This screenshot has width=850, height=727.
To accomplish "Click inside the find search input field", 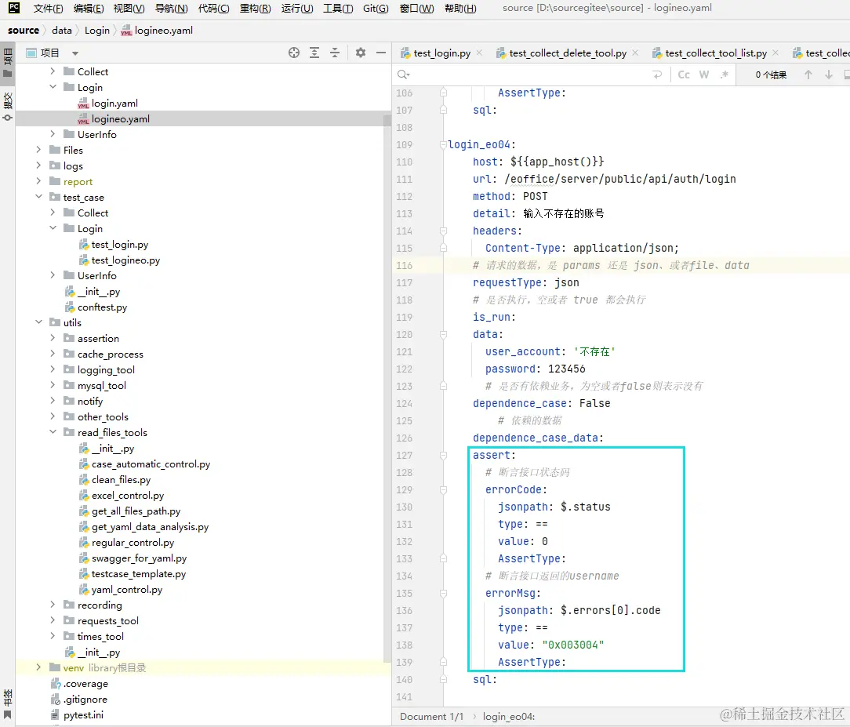I will [529, 75].
